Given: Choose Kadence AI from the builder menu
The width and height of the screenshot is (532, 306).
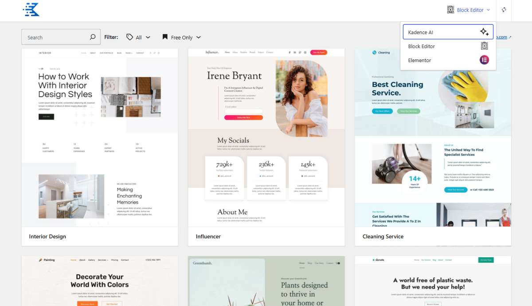Looking at the screenshot, I should click(448, 32).
